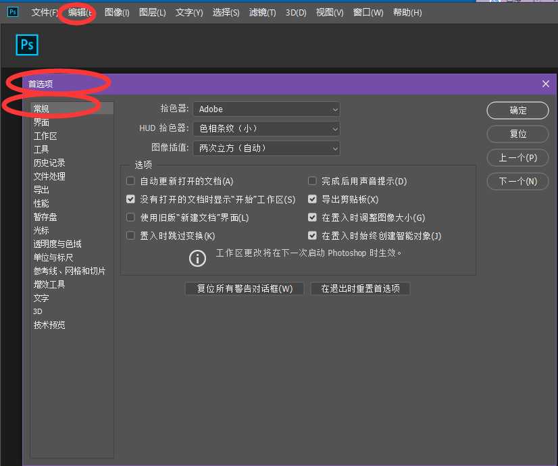Open the HUD 拾色器 dropdown
The width and height of the screenshot is (558, 466).
(266, 128)
